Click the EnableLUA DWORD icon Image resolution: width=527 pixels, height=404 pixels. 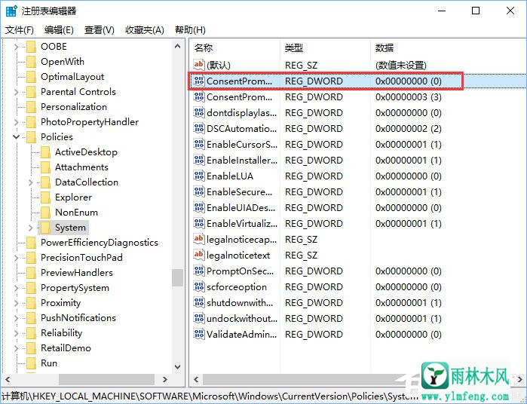(x=198, y=176)
